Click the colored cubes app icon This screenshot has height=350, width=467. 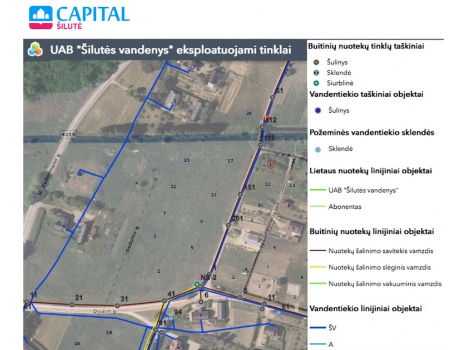click(x=35, y=49)
